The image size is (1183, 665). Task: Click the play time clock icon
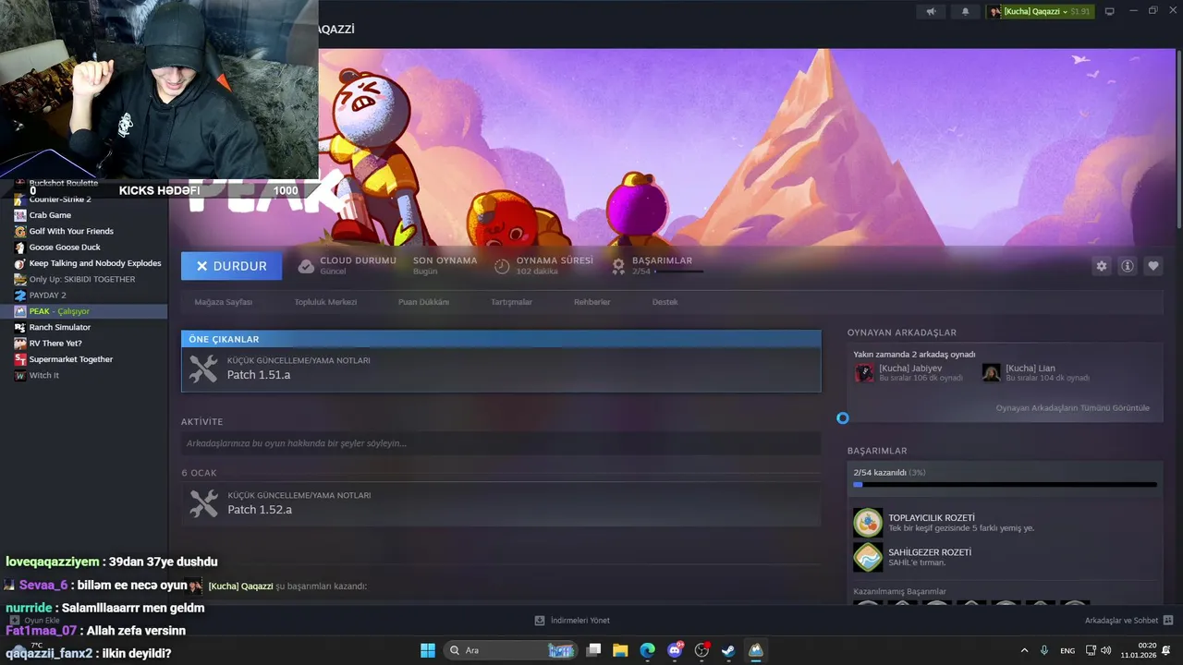tap(502, 266)
